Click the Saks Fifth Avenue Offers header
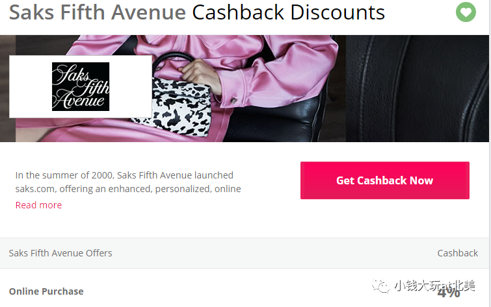The width and height of the screenshot is (491, 307). pyautogui.click(x=60, y=253)
